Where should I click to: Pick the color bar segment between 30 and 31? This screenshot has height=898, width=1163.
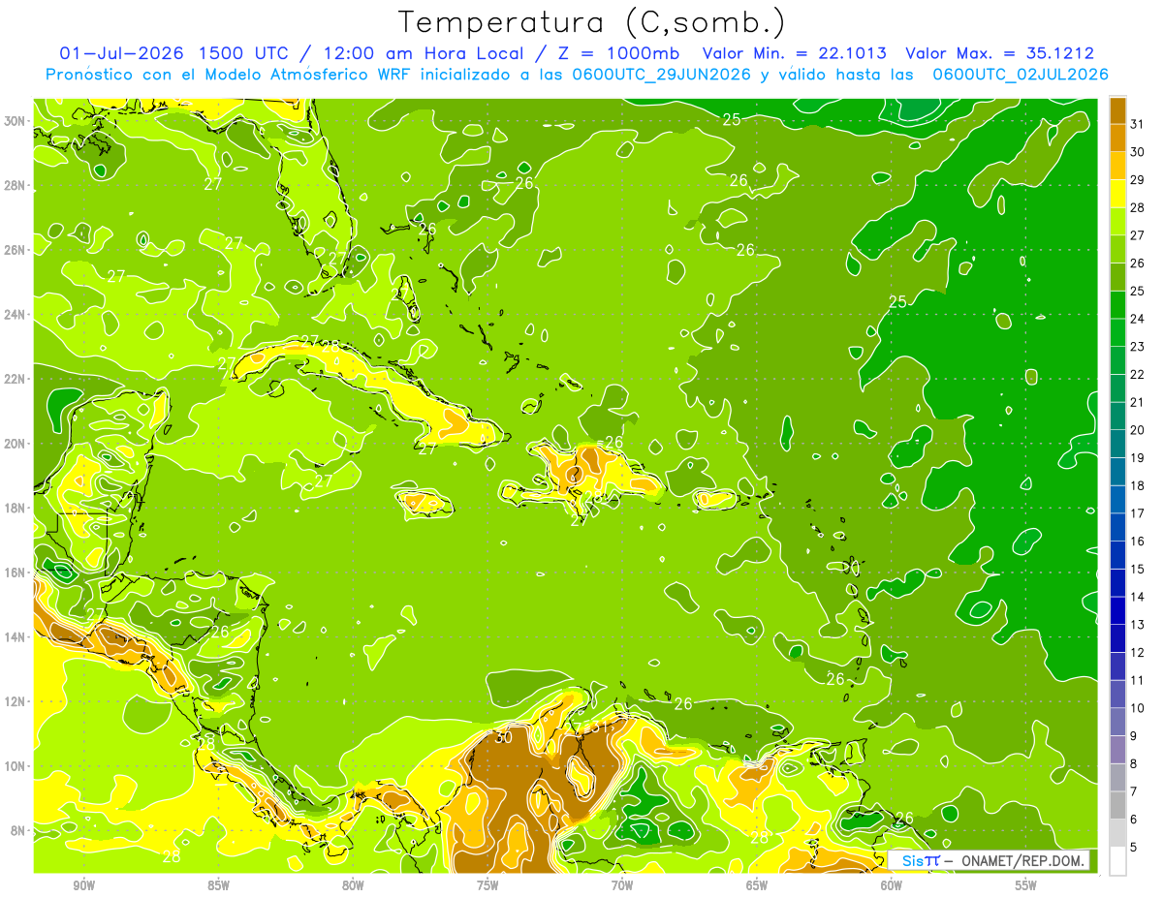(1117, 138)
